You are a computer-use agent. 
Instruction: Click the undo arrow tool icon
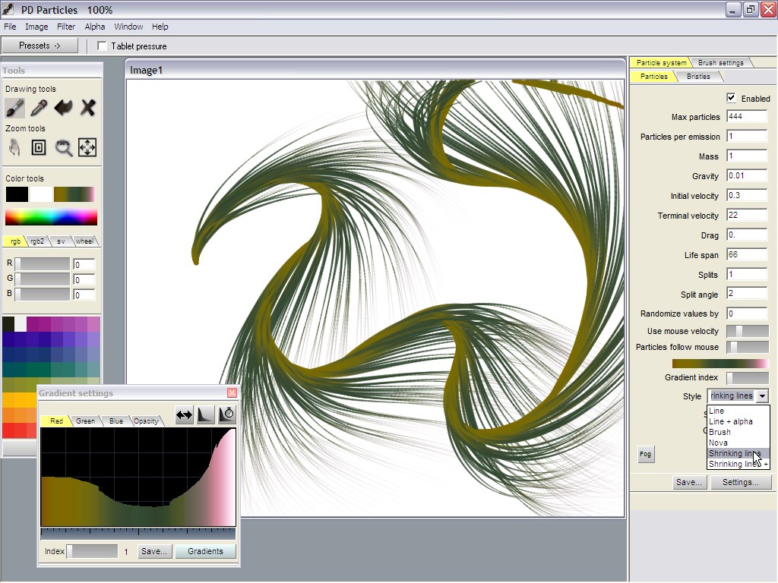[x=63, y=107]
